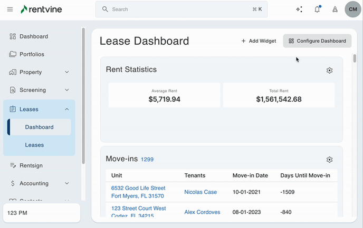363x228 pixels.
Task: Open the AI sparkle assistant icon
Action: pos(299,9)
